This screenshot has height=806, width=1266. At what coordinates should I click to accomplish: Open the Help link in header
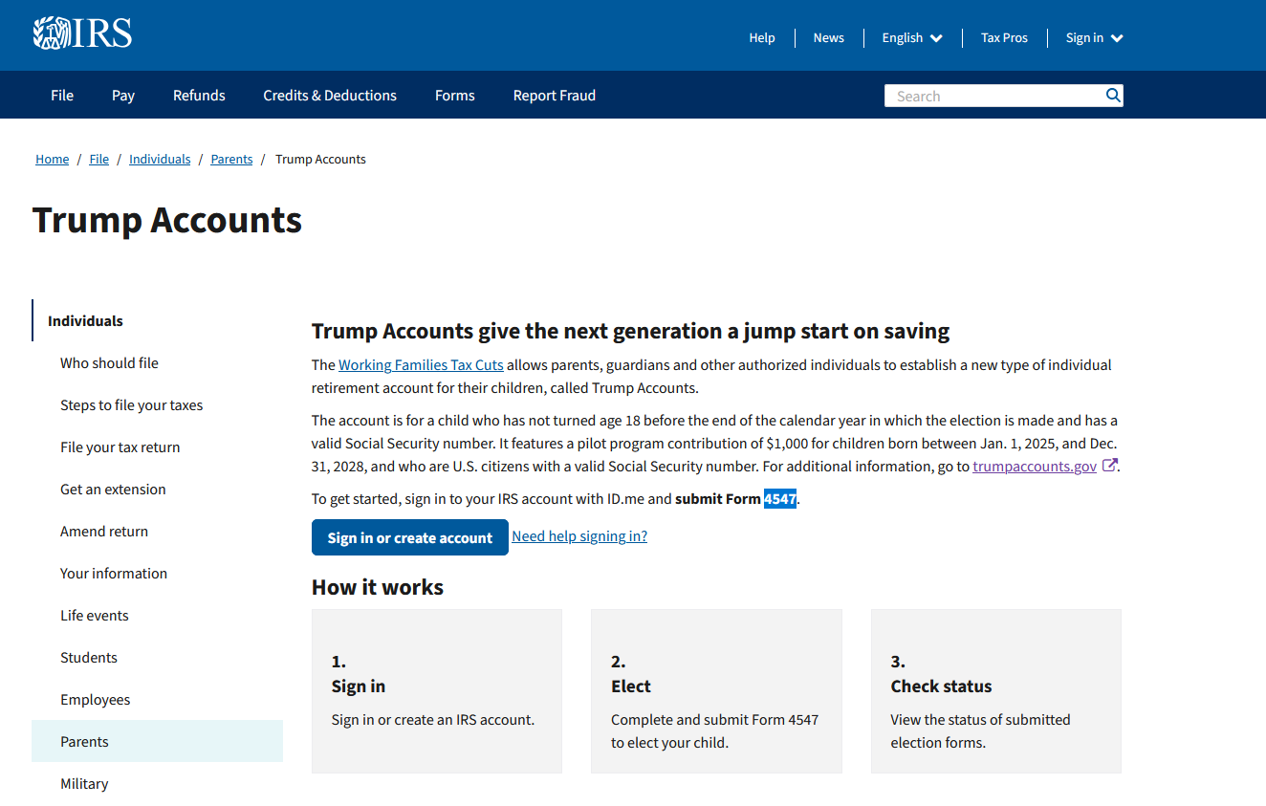[x=762, y=38]
